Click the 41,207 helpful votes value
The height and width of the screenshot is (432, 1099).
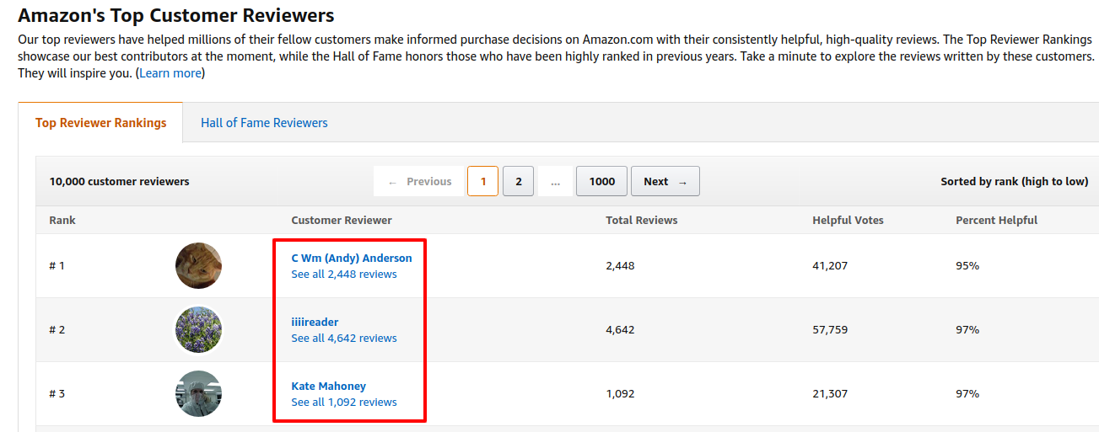tap(830, 266)
